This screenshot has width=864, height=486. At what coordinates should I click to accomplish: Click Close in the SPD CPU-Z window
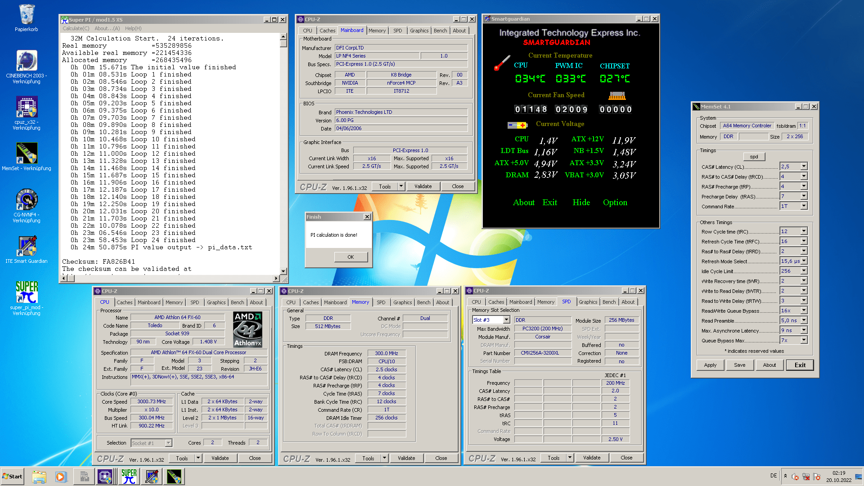click(626, 458)
